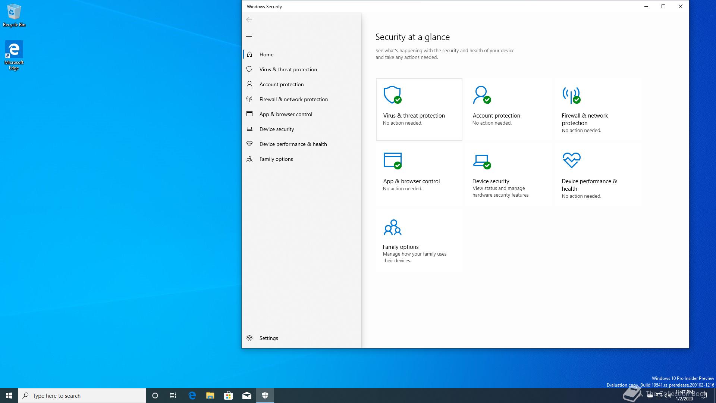Click the person icon beside Account protection in sidebar
The width and height of the screenshot is (716, 403).
249,84
